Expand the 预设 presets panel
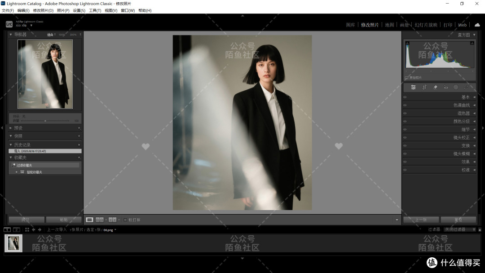The image size is (485, 273). 11,128
